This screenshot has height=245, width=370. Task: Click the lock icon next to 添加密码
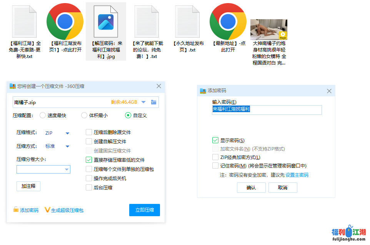(x=16, y=210)
